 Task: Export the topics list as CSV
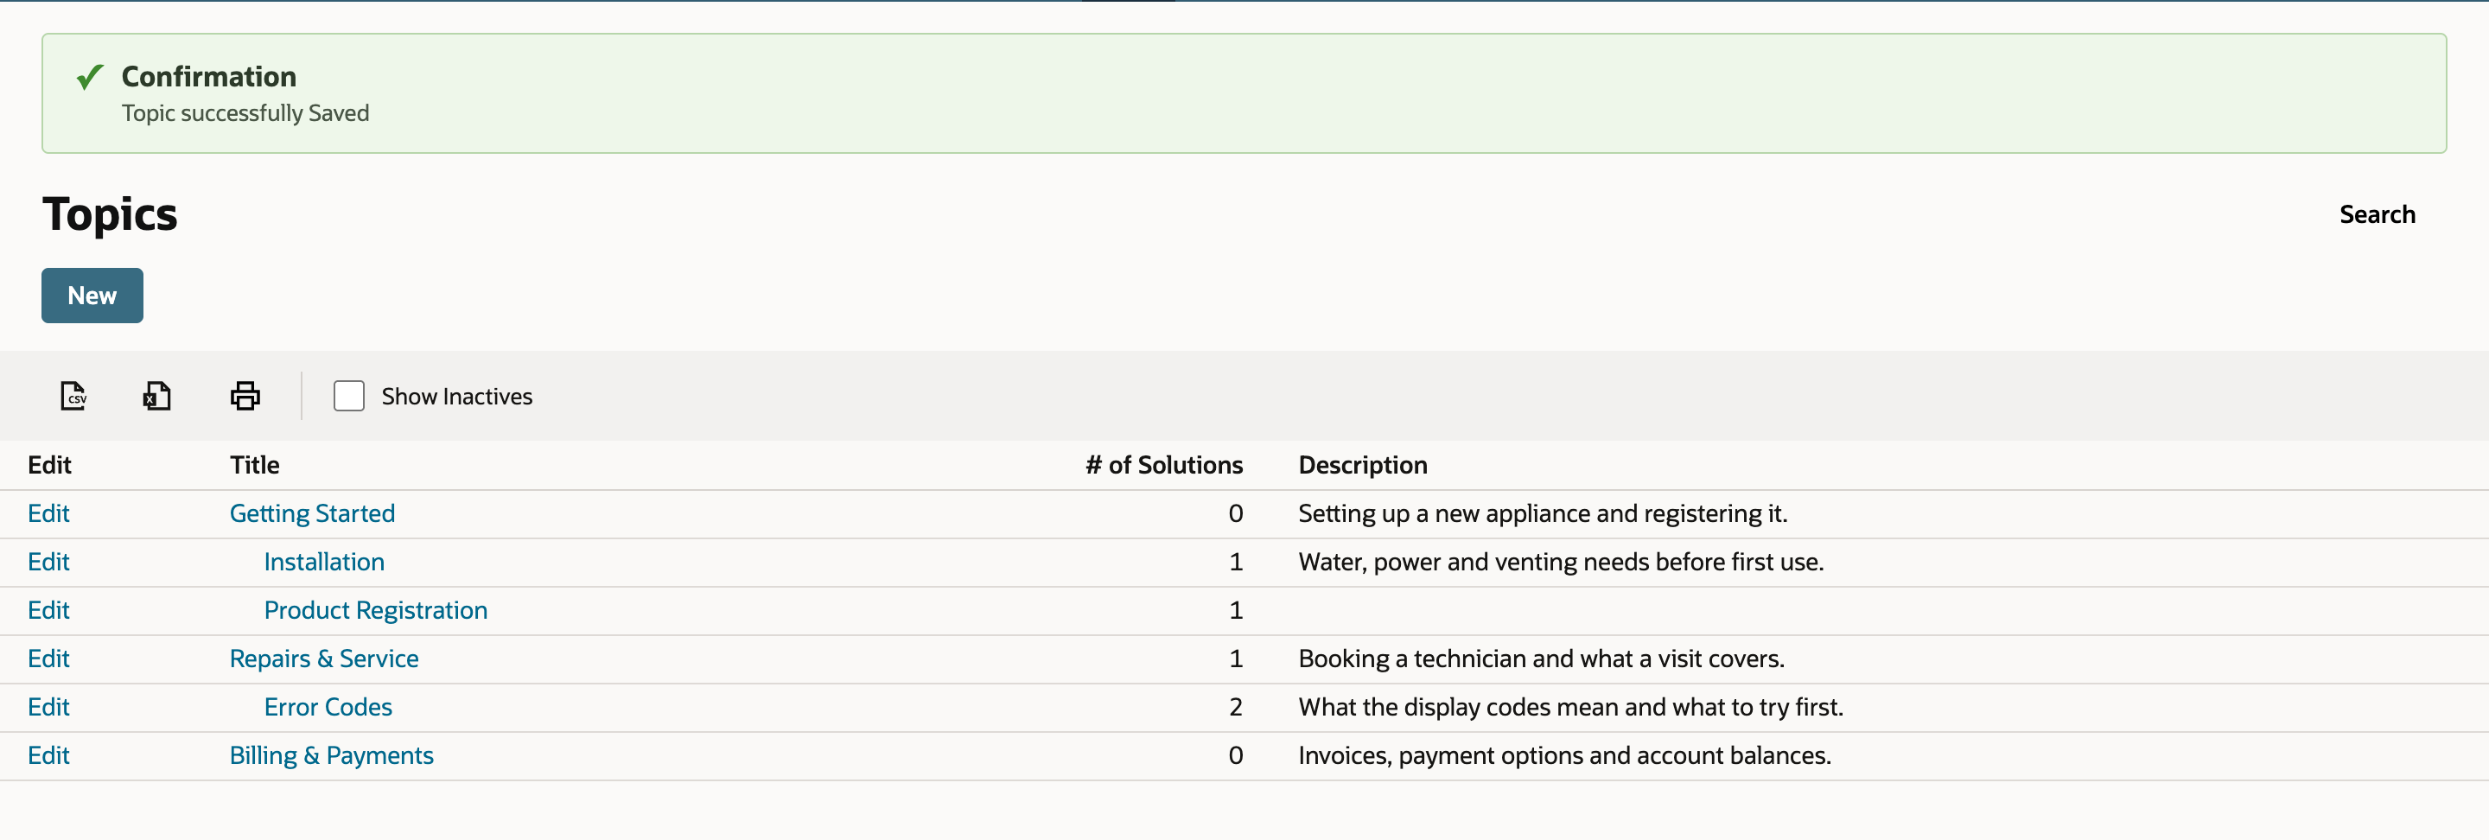tap(74, 395)
